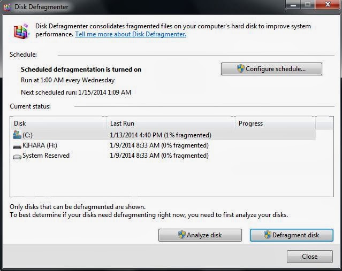Open Configure schedule settings
The image size is (342, 271).
point(271,69)
